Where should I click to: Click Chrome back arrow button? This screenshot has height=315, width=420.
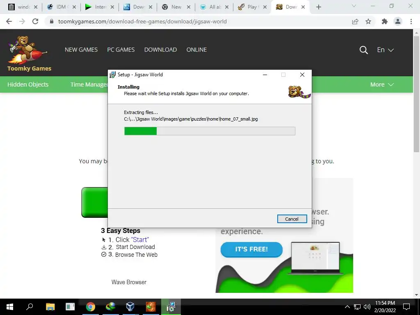(9, 21)
